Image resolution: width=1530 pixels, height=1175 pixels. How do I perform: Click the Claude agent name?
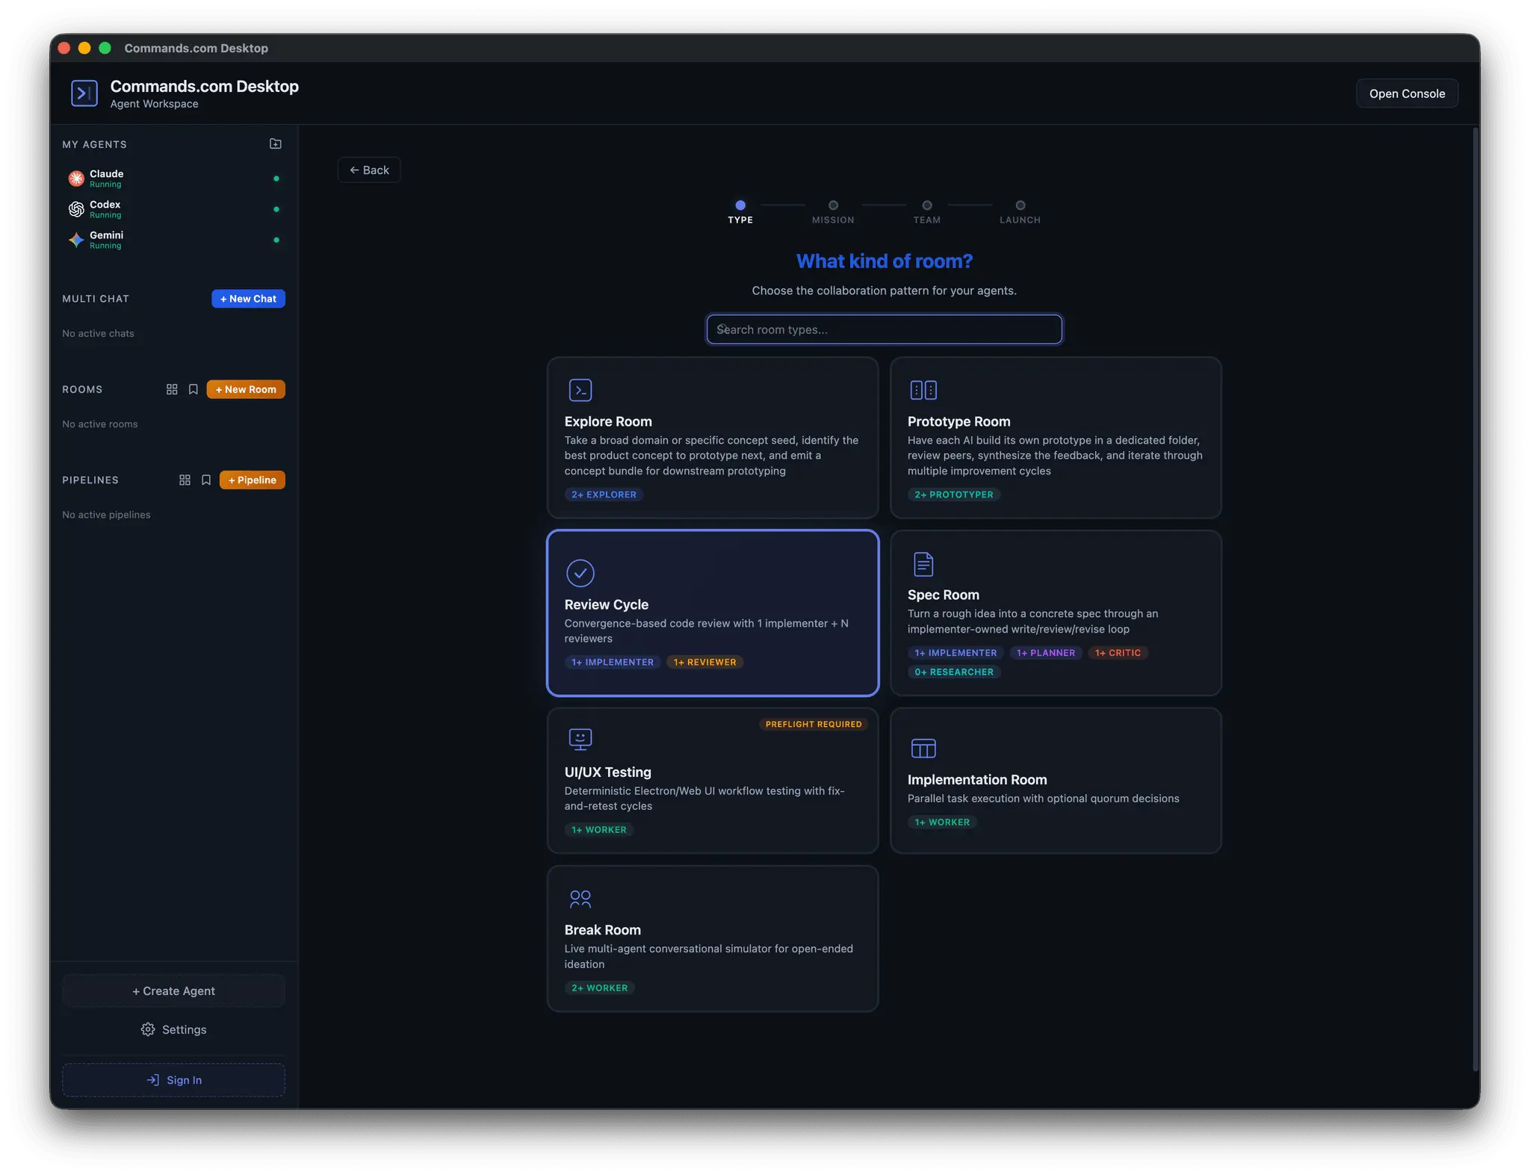[106, 173]
